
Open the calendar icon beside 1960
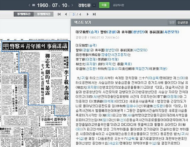34,5
